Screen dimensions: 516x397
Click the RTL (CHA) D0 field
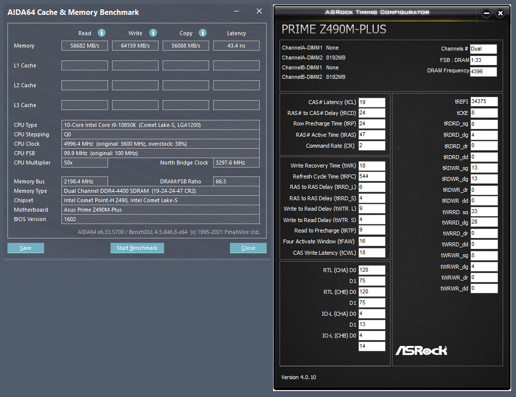click(x=372, y=270)
